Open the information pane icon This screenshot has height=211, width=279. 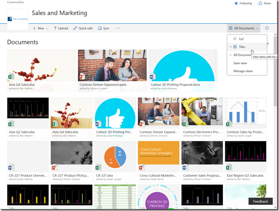267,28
